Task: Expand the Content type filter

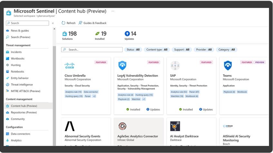Action: click(157, 50)
